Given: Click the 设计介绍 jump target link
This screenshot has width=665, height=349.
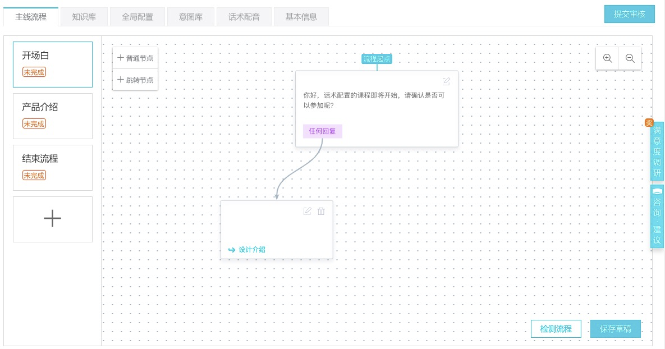Looking at the screenshot, I should click(252, 250).
